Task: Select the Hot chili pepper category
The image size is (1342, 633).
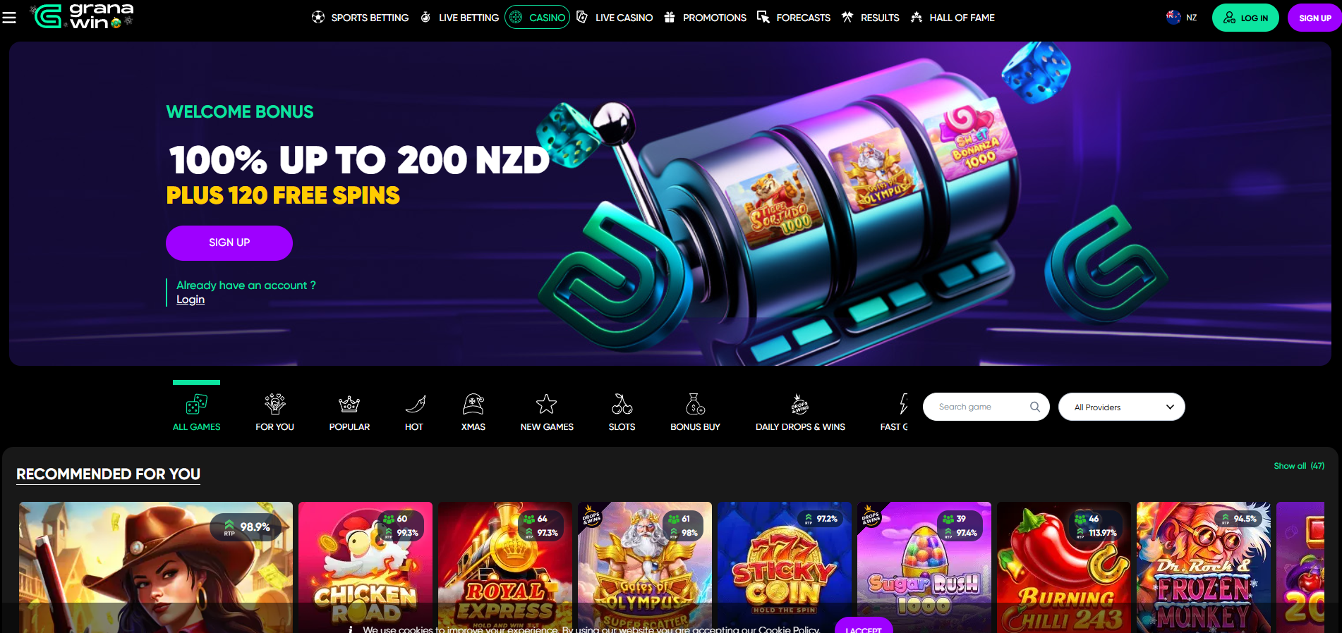Action: (414, 412)
